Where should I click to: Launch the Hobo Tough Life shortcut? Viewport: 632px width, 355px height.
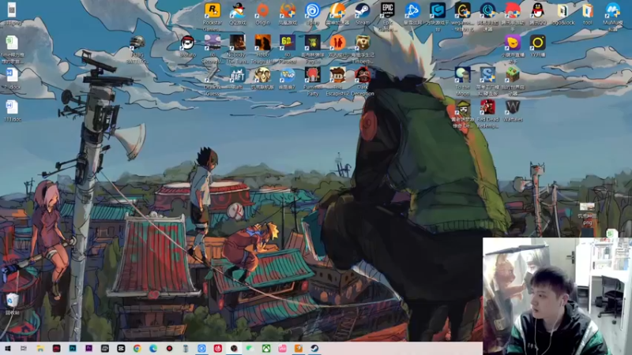pos(262,43)
